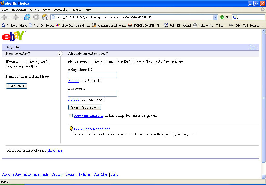The height and width of the screenshot is (185, 266).
Task: Click the Sign In Securely button
Action: [x=85, y=107]
